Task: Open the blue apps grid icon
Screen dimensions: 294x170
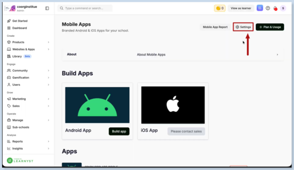Action: (x=260, y=8)
